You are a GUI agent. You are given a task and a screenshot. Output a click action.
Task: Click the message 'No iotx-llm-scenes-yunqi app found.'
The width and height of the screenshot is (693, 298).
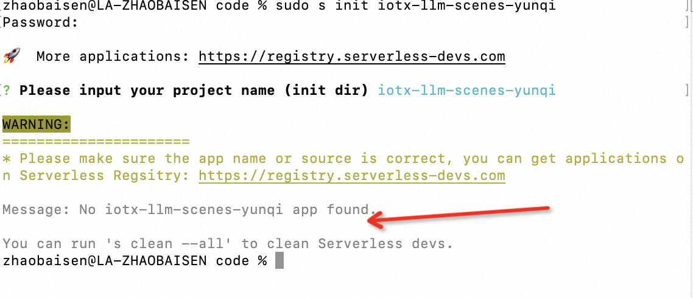pos(228,209)
